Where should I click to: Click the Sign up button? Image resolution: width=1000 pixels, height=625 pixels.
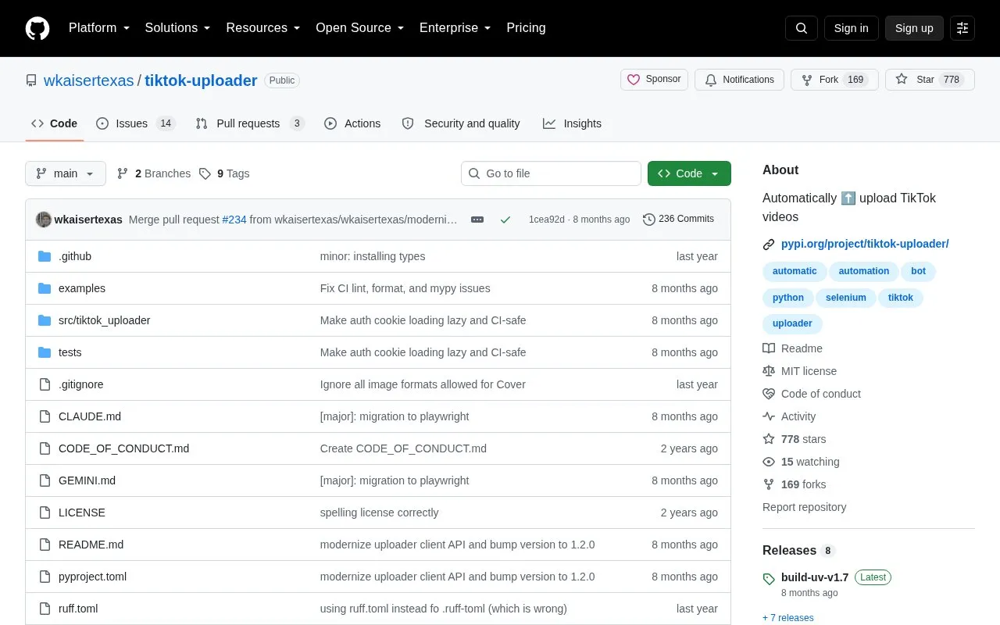[914, 28]
